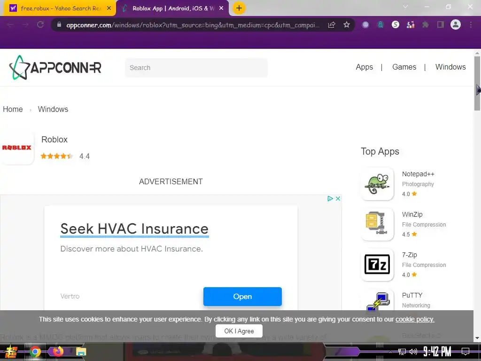Close the Roblox App tab
Screen dimensions: 481x361
tap(221, 8)
